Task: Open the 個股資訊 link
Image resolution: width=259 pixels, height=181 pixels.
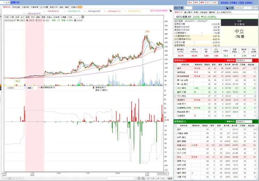Action: pyautogui.click(x=225, y=3)
